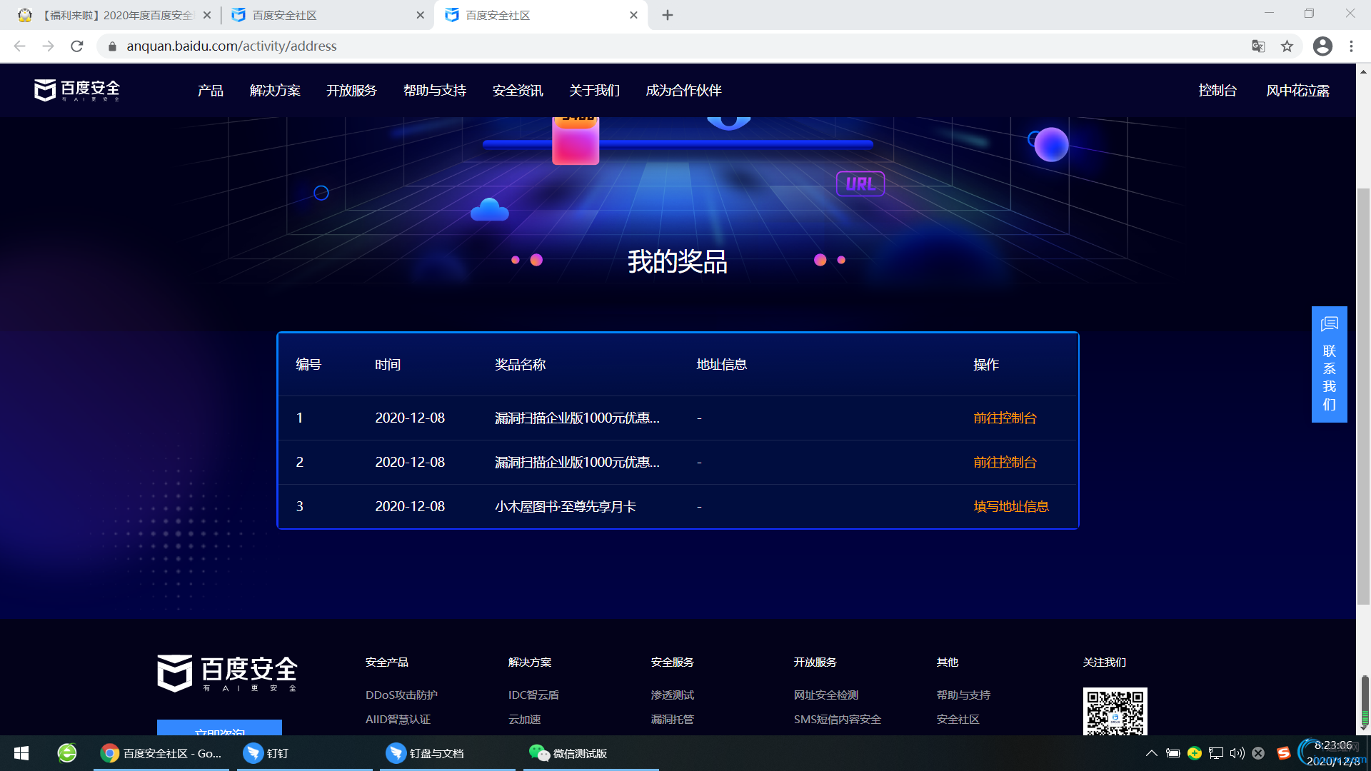Reload the current page

77,46
